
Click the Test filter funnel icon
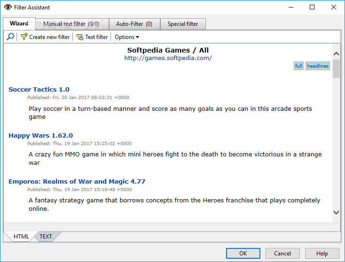pos(80,37)
